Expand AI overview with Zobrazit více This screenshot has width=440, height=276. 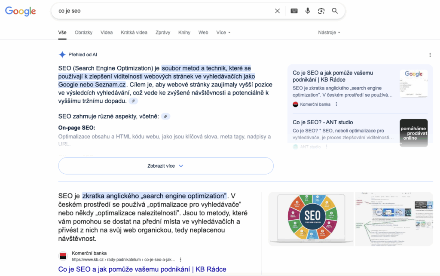click(166, 166)
